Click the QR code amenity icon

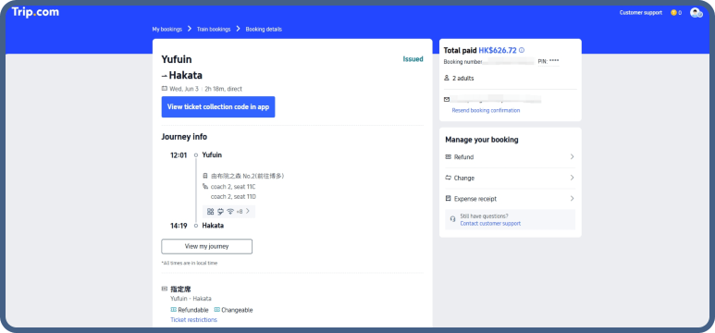pyautogui.click(x=210, y=211)
